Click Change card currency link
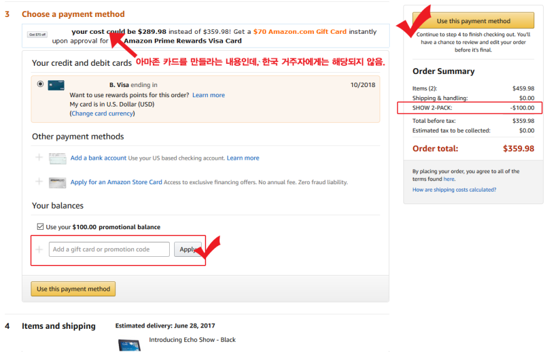The height and width of the screenshot is (352, 545). pos(102,113)
